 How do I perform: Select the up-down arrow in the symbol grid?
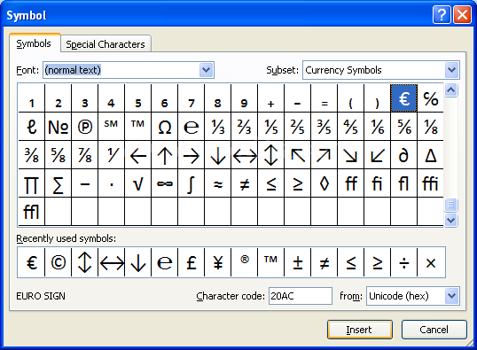pos(270,155)
